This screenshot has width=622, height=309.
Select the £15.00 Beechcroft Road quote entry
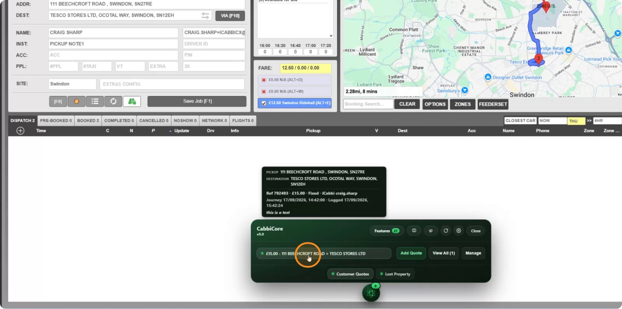click(x=323, y=253)
